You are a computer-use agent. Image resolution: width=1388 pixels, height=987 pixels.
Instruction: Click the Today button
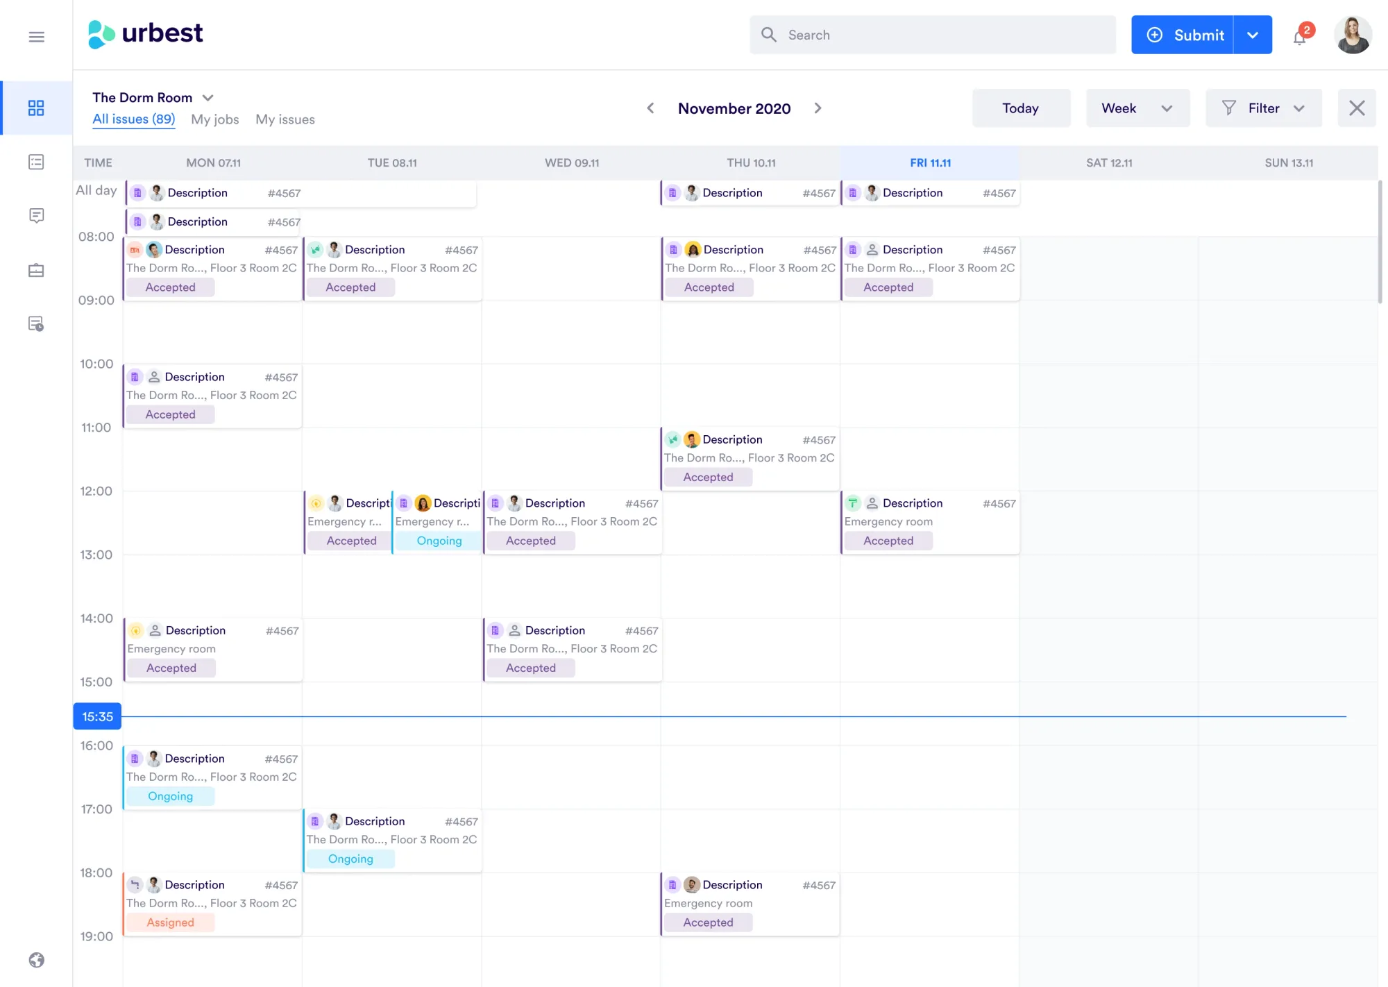tap(1020, 108)
